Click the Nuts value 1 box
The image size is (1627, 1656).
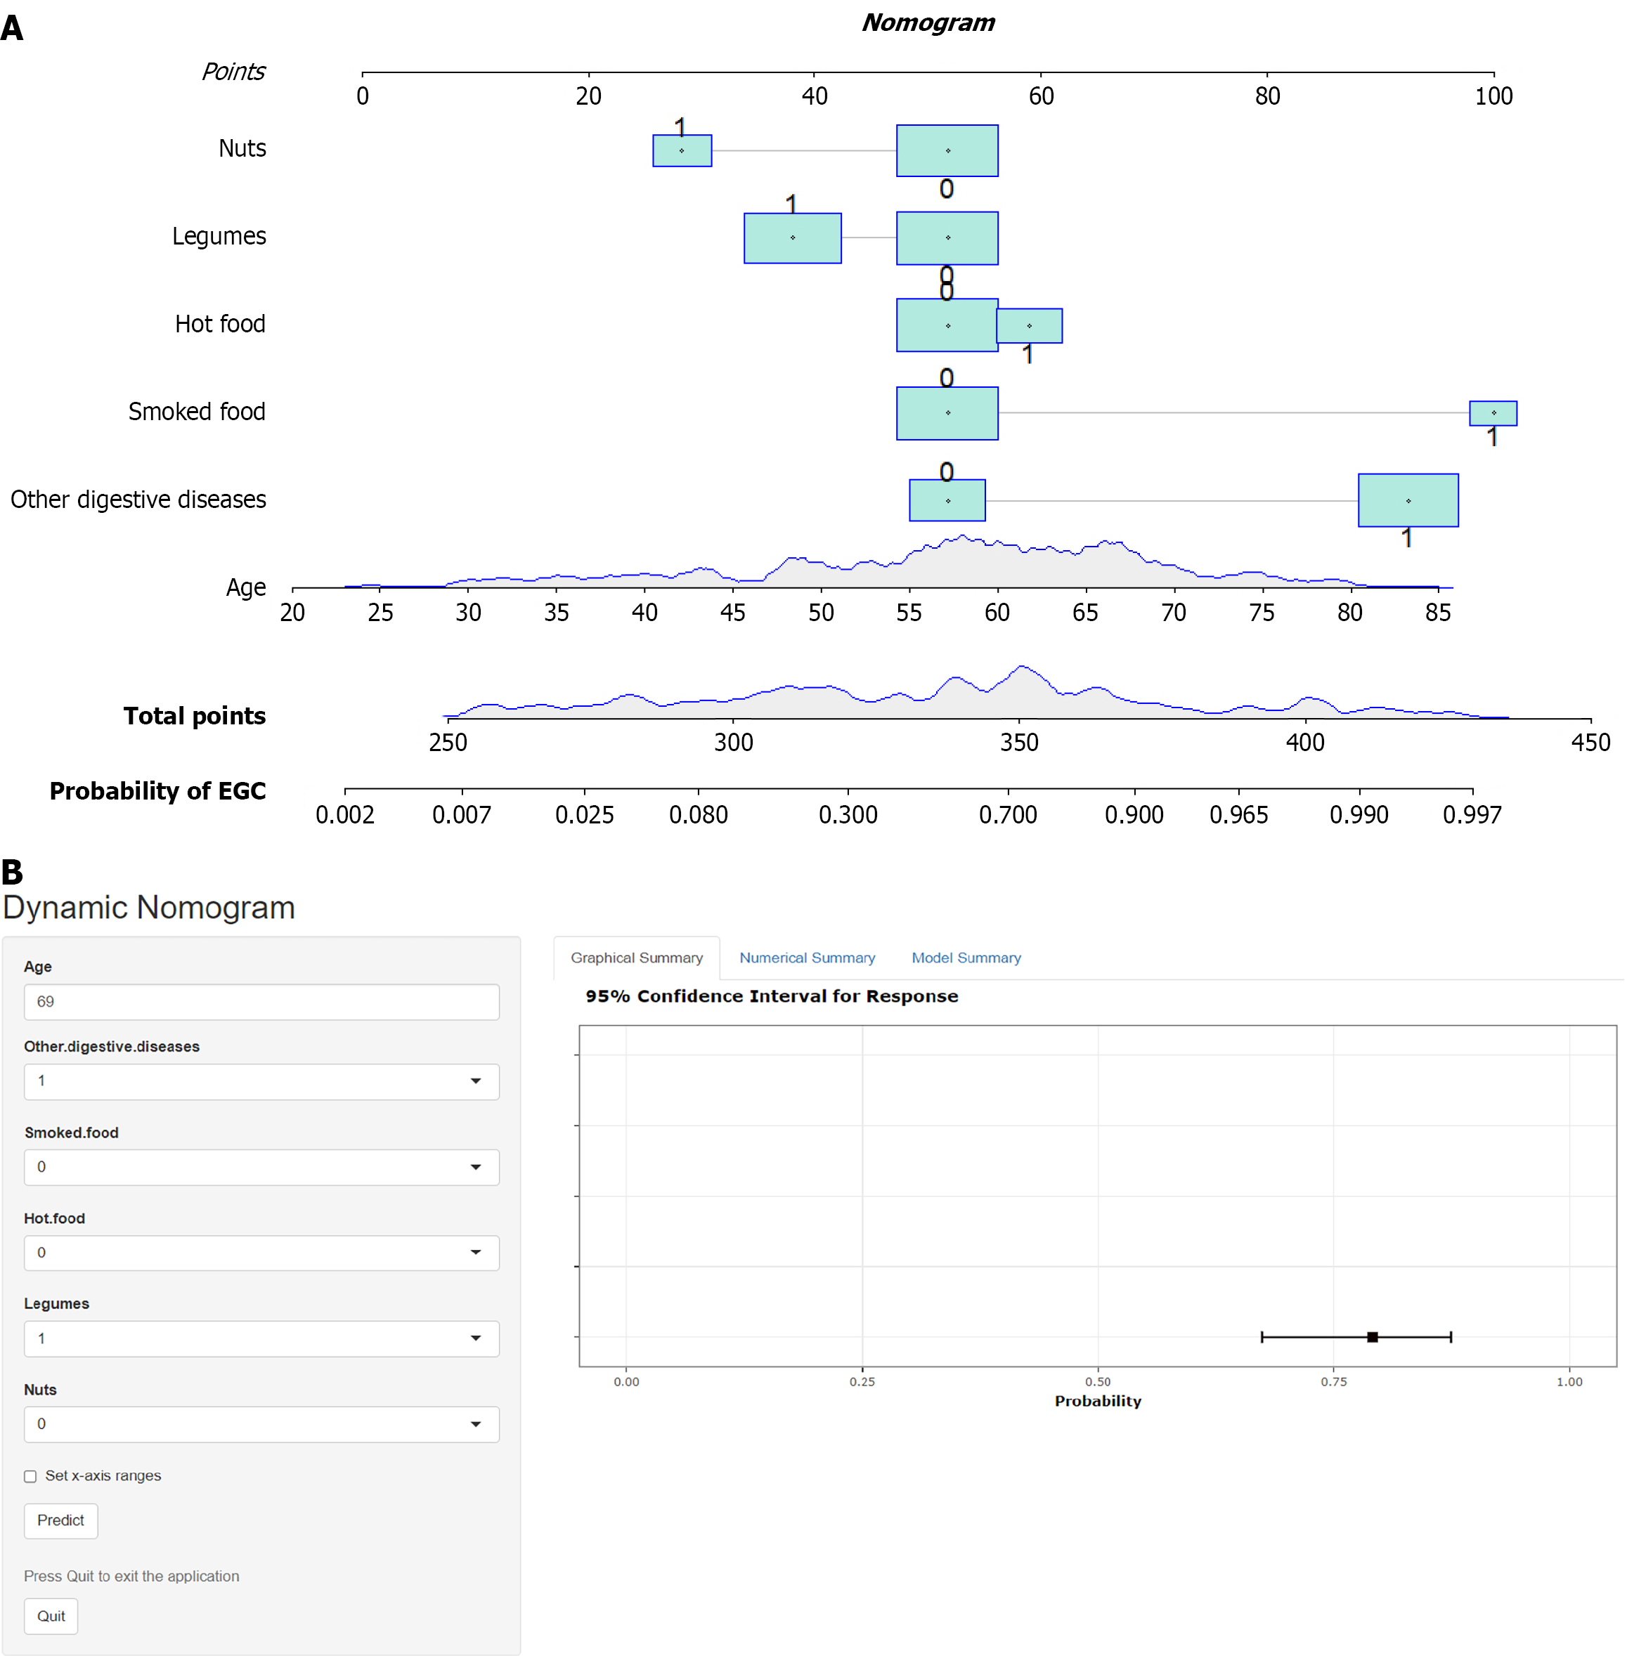click(x=682, y=150)
